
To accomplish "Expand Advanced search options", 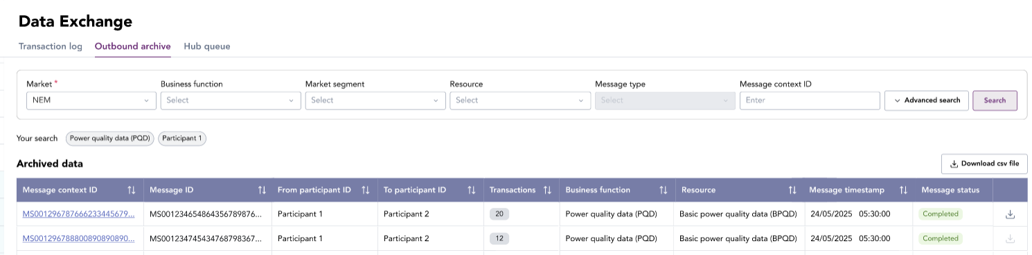I will click(927, 100).
